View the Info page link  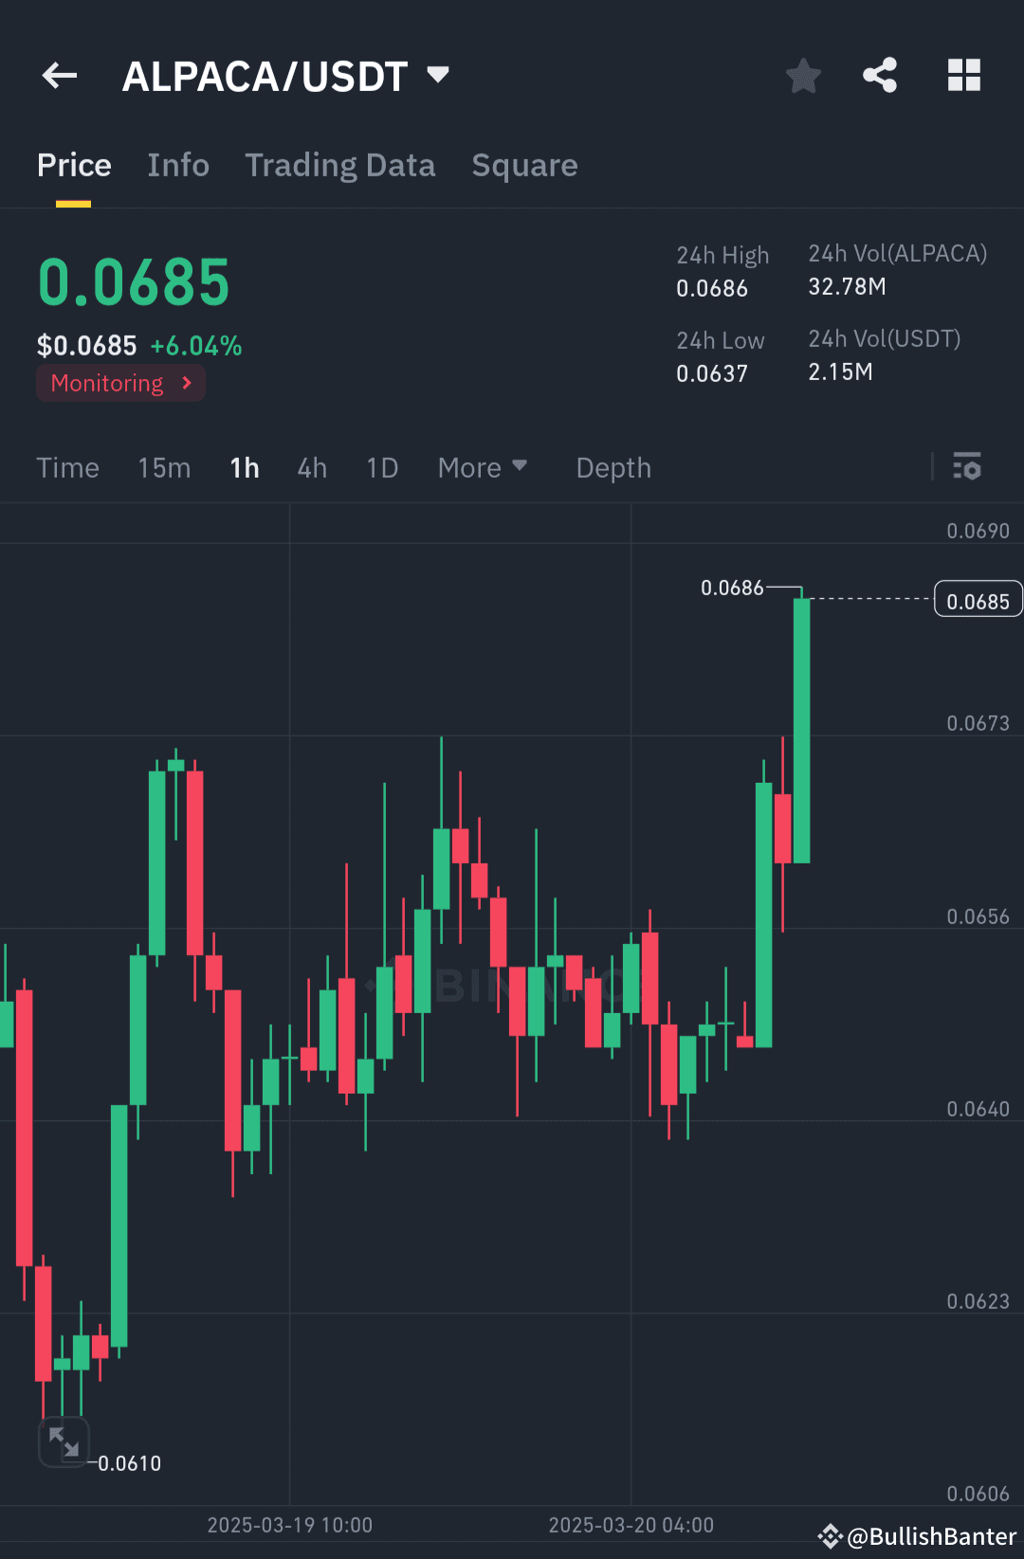178,165
